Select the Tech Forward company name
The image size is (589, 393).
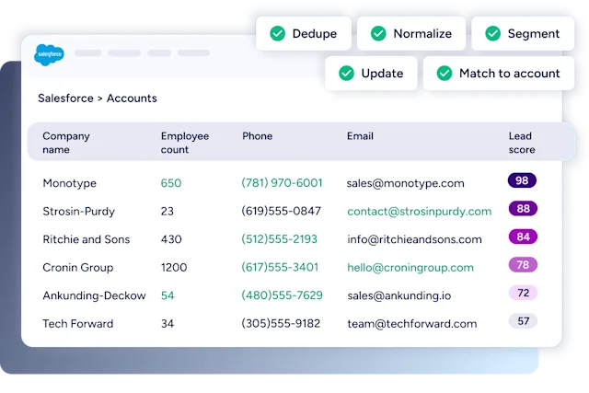78,324
